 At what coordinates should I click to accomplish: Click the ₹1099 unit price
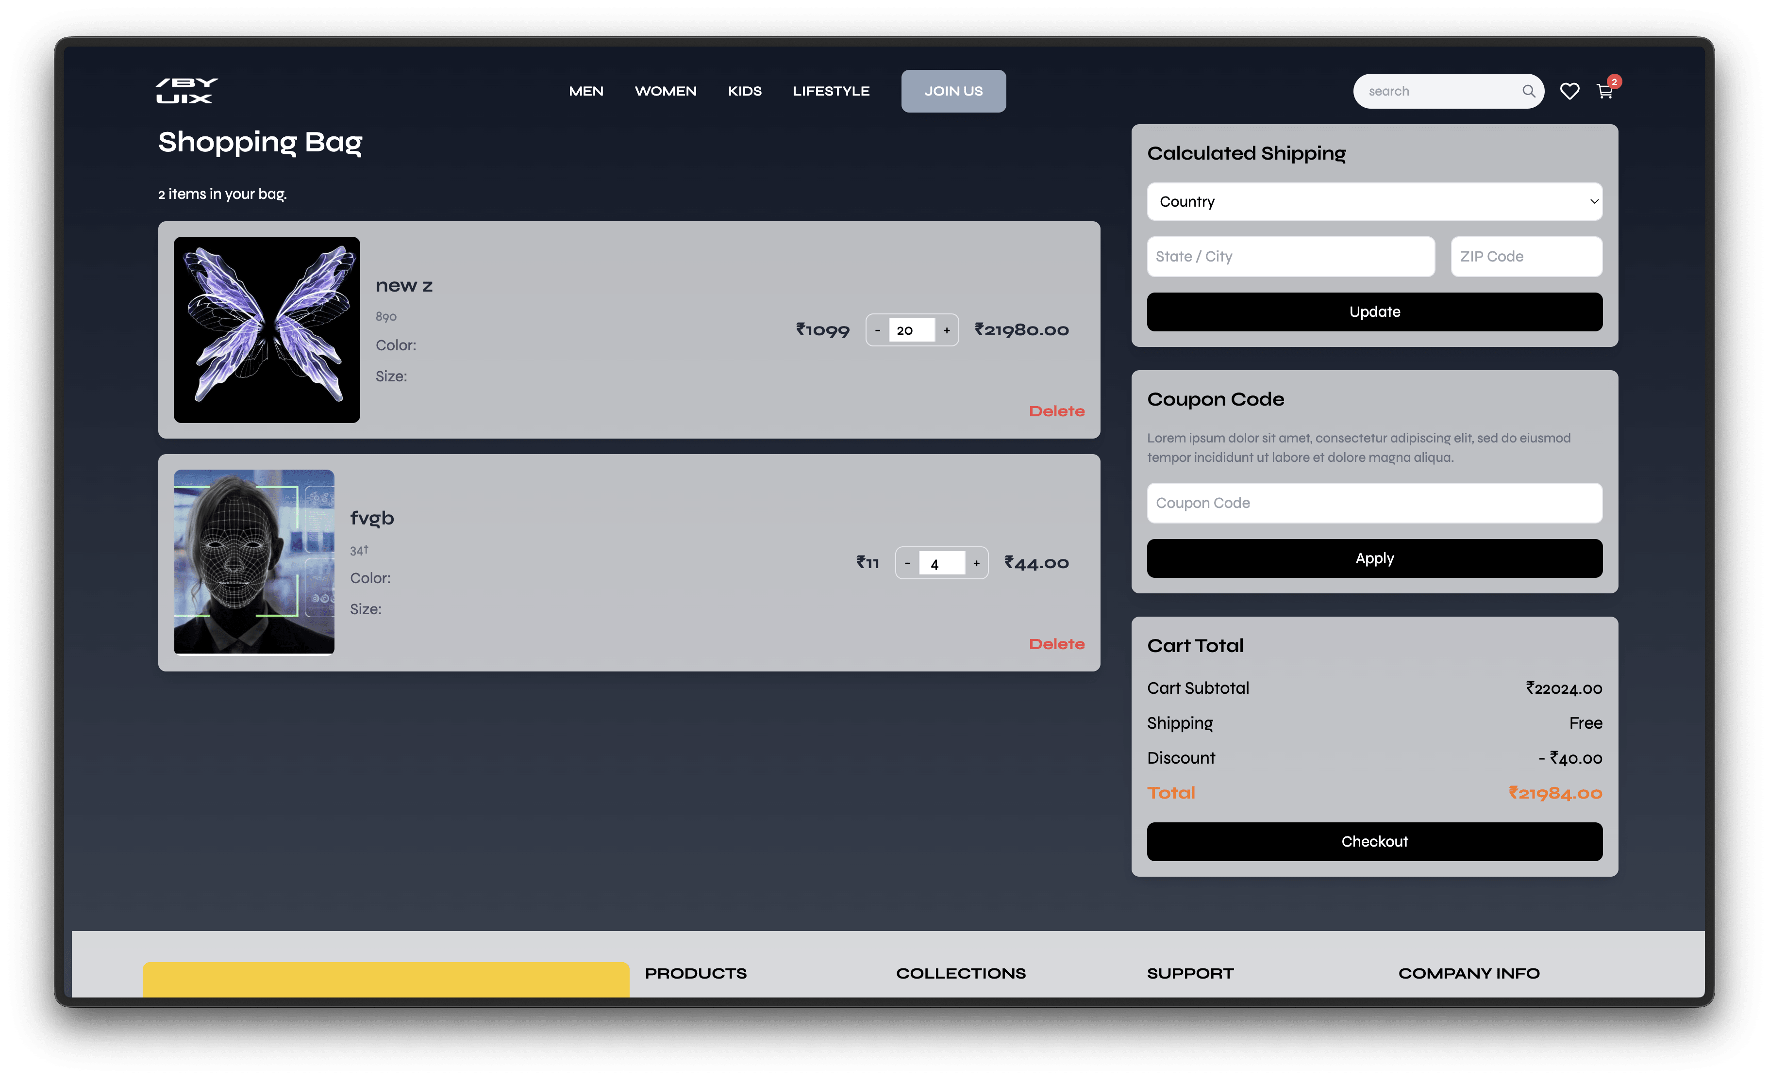pyautogui.click(x=823, y=330)
